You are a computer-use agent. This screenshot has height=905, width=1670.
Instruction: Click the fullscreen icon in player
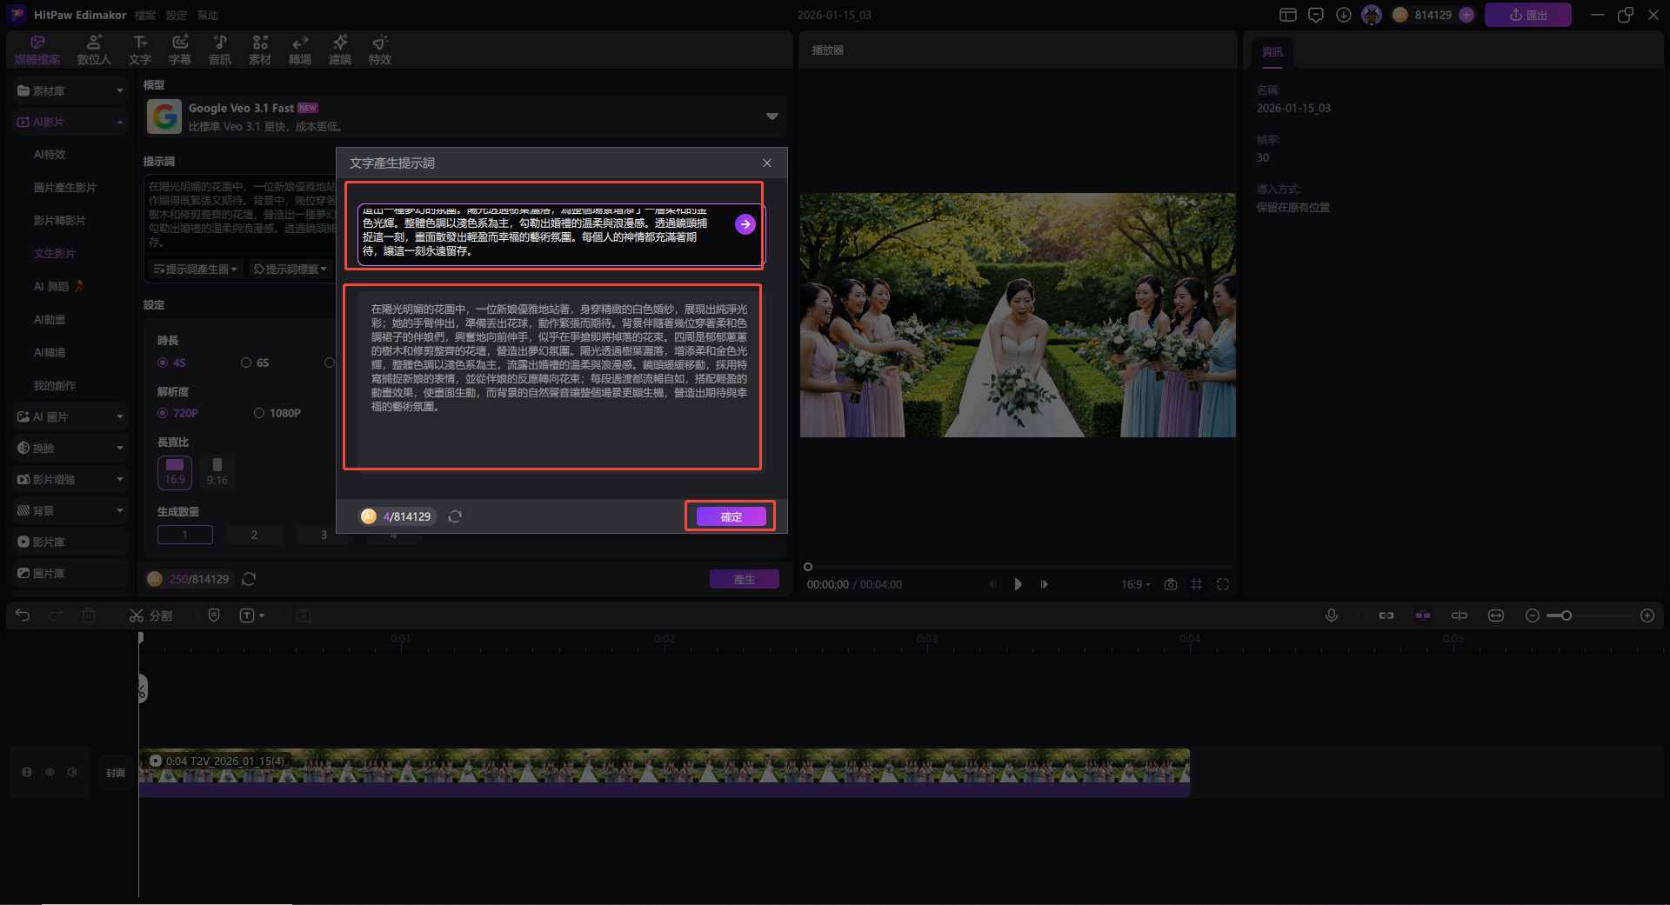click(x=1223, y=584)
